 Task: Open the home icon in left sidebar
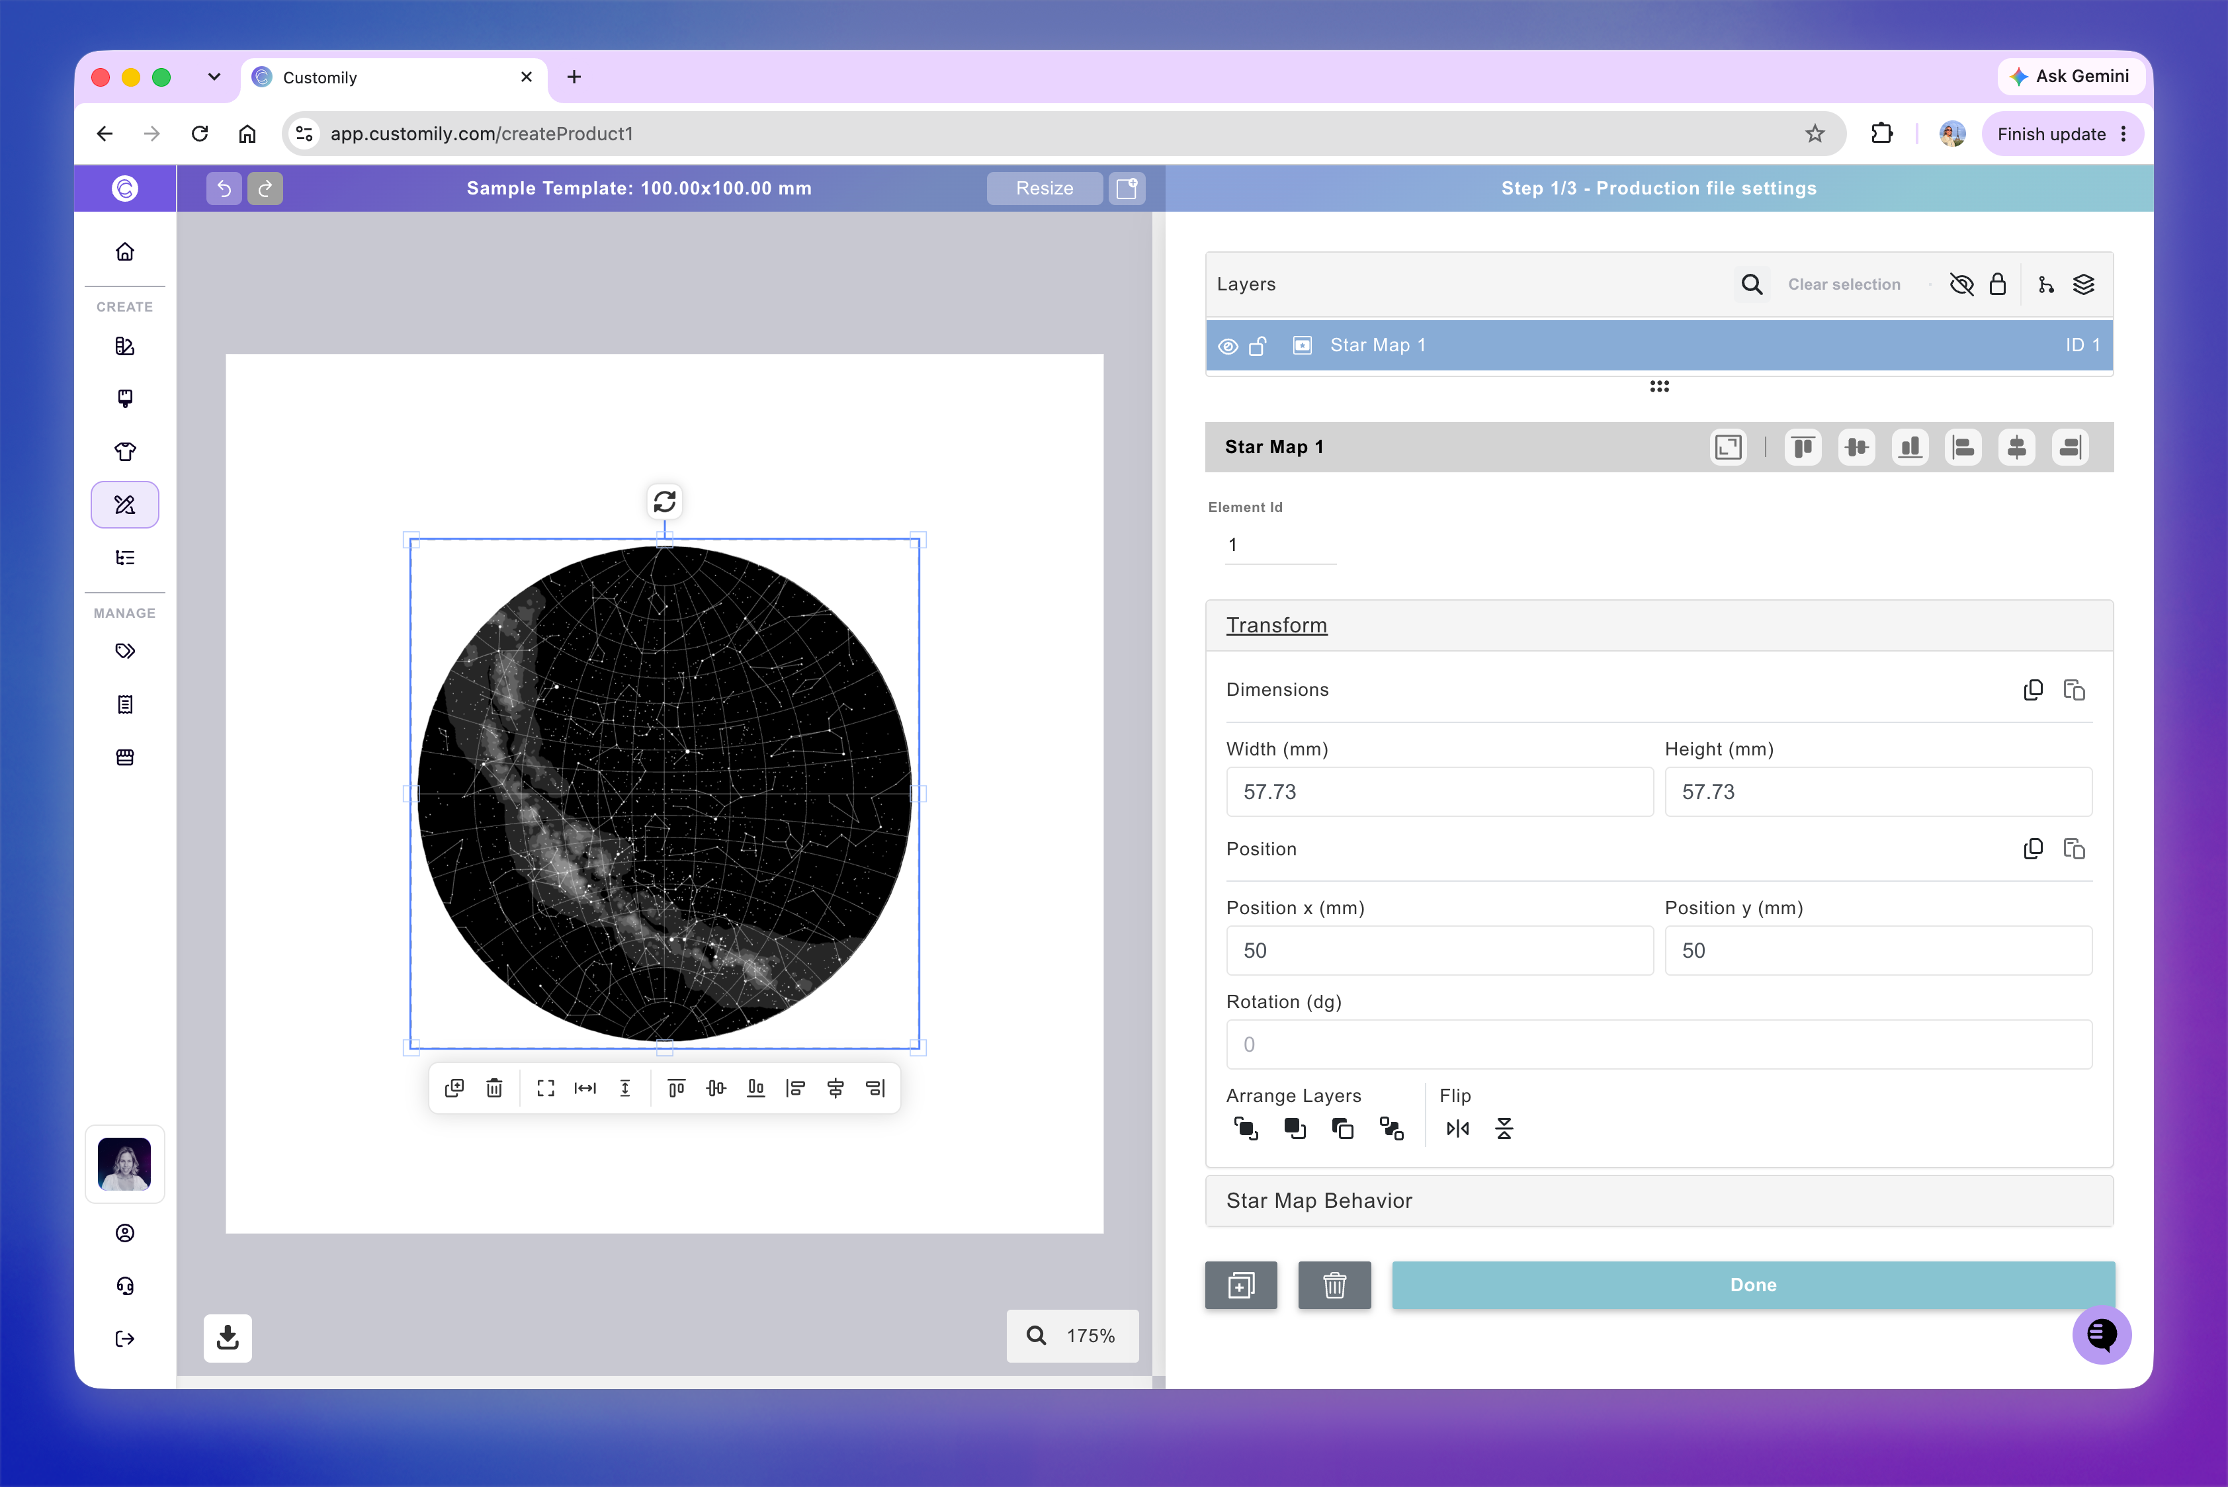124,251
